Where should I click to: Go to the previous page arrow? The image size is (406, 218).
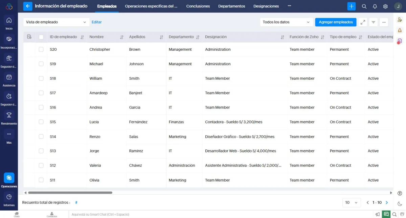click(x=368, y=203)
